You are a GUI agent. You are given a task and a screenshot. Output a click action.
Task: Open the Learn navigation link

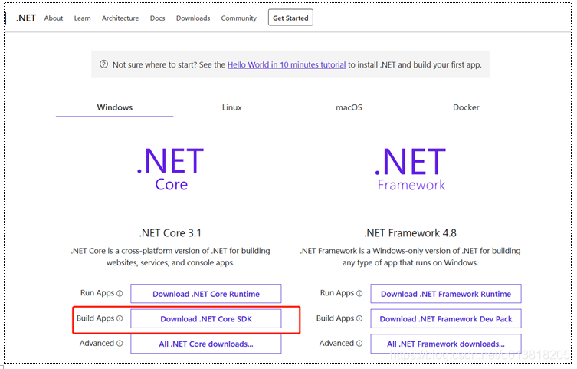pos(82,18)
